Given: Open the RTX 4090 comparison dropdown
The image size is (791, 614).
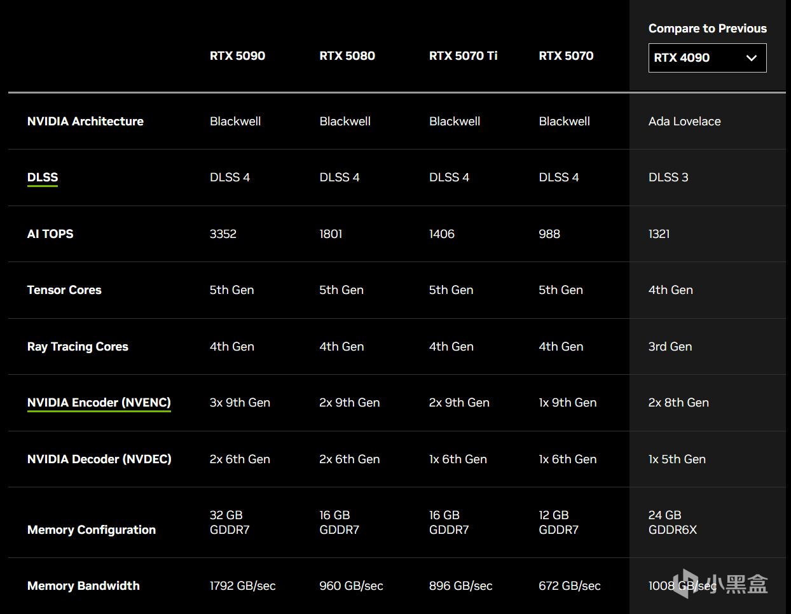Looking at the screenshot, I should 706,58.
